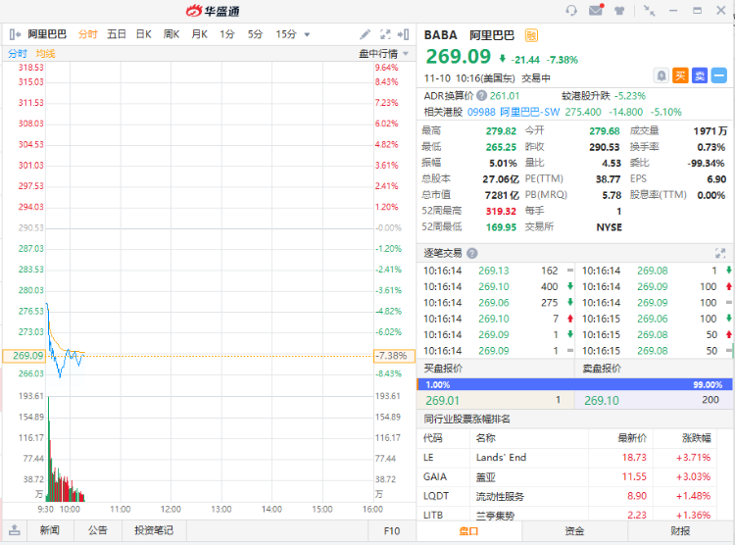Image resolution: width=735 pixels, height=545 pixels.
Task: Switch to the 资金 tab
Action: tap(574, 531)
